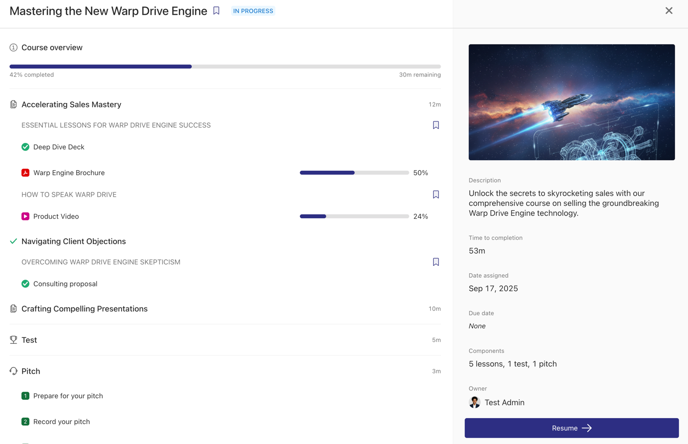Bookmark the Overcoming Warp Drive Engine Skepticism section
Screen dimensions: 688x444
[x=436, y=262]
